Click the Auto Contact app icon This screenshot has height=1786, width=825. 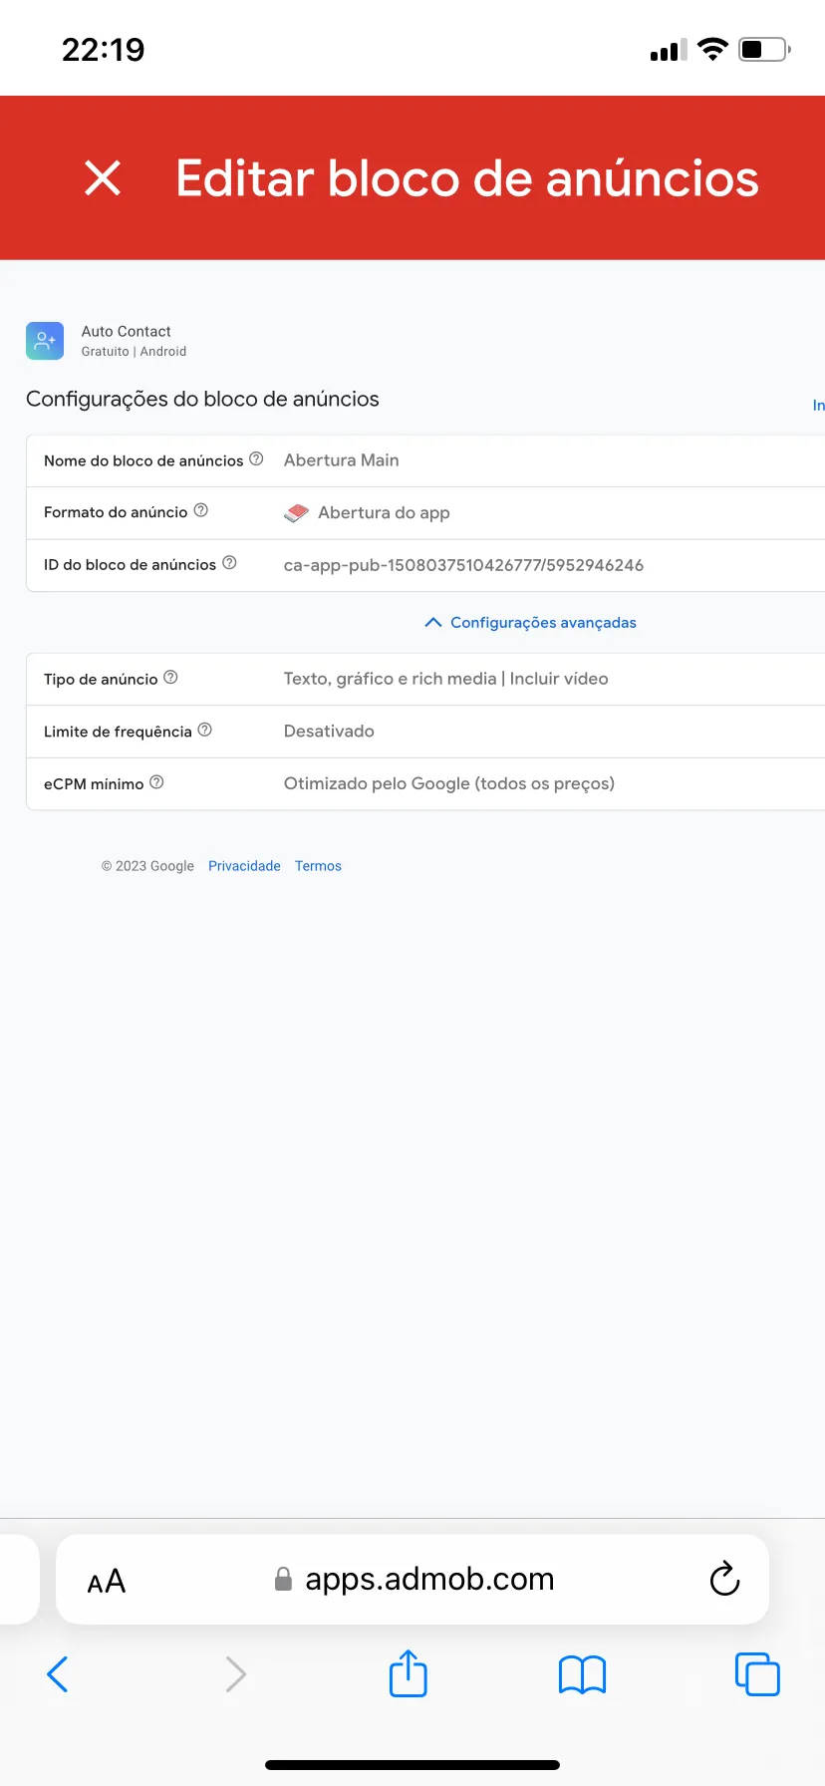click(x=45, y=341)
